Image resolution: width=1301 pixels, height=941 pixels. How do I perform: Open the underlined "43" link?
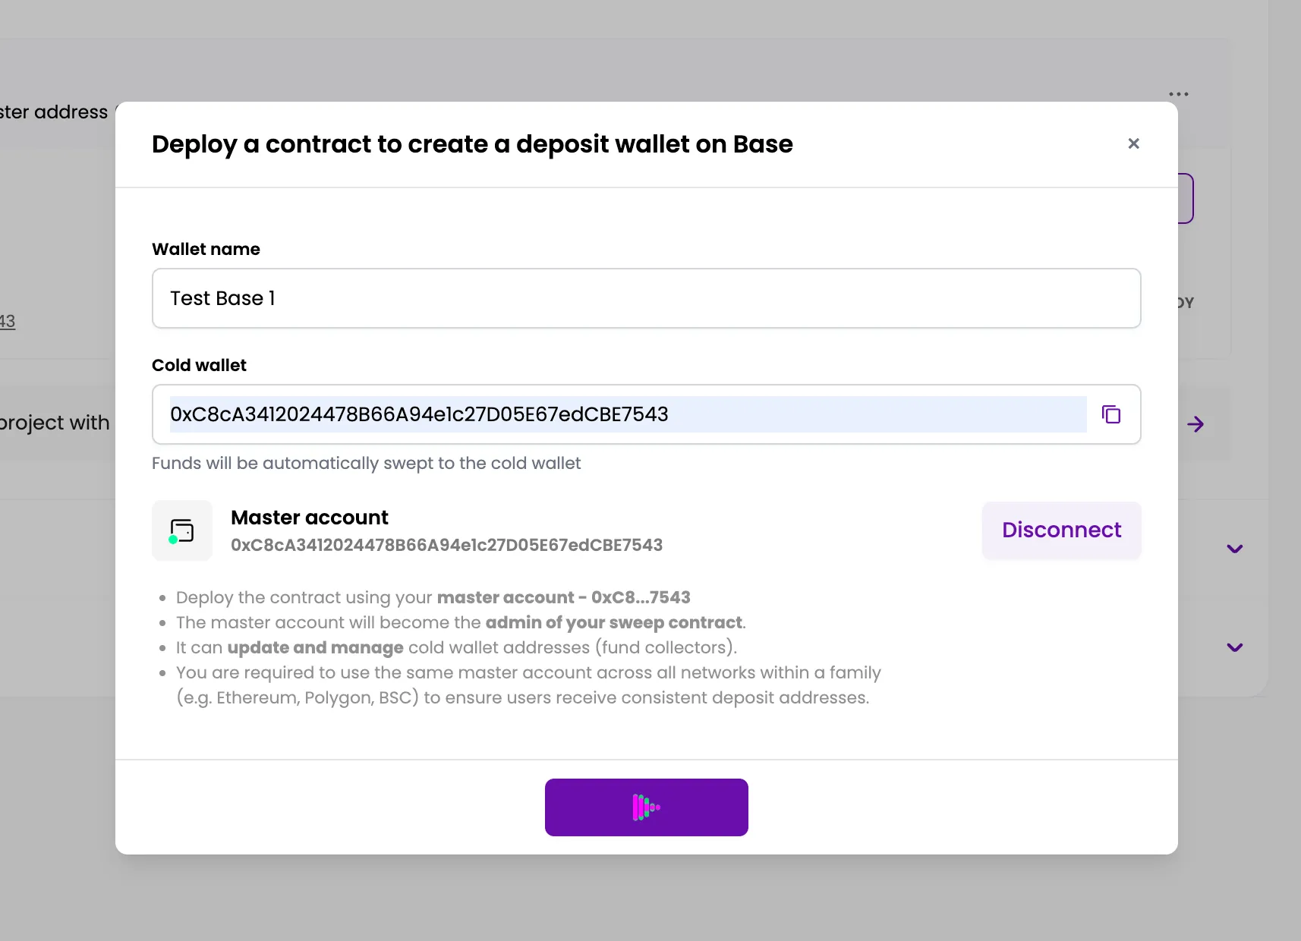(8, 321)
